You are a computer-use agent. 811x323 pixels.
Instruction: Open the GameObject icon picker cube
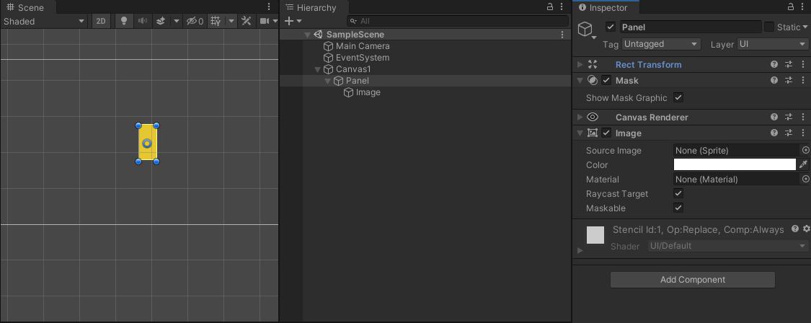coord(585,30)
